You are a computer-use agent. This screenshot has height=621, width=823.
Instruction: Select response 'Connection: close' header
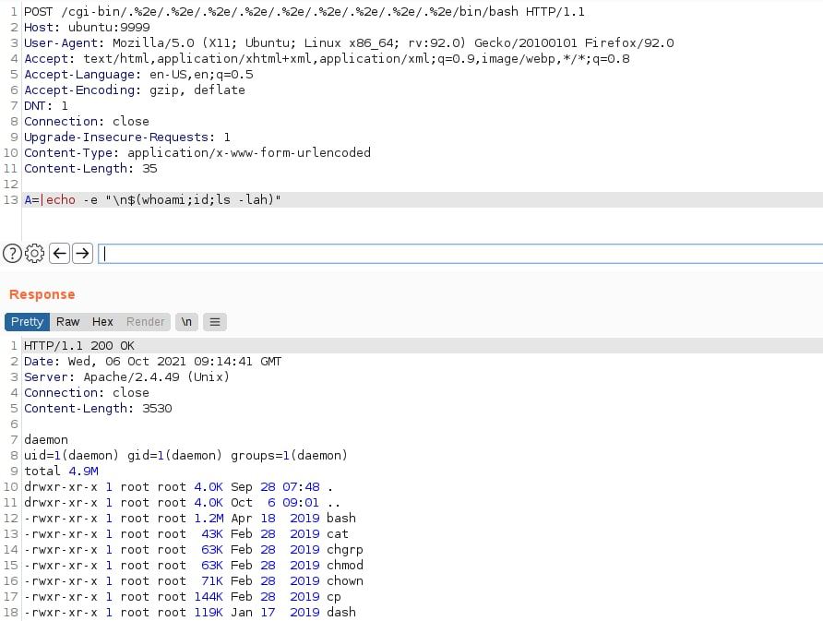[87, 393]
